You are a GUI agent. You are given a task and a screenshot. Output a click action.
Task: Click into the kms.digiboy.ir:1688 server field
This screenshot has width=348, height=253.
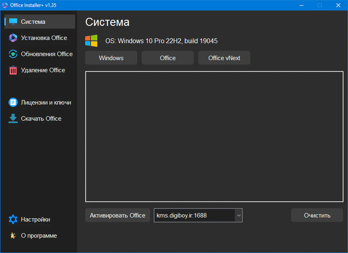tap(194, 215)
